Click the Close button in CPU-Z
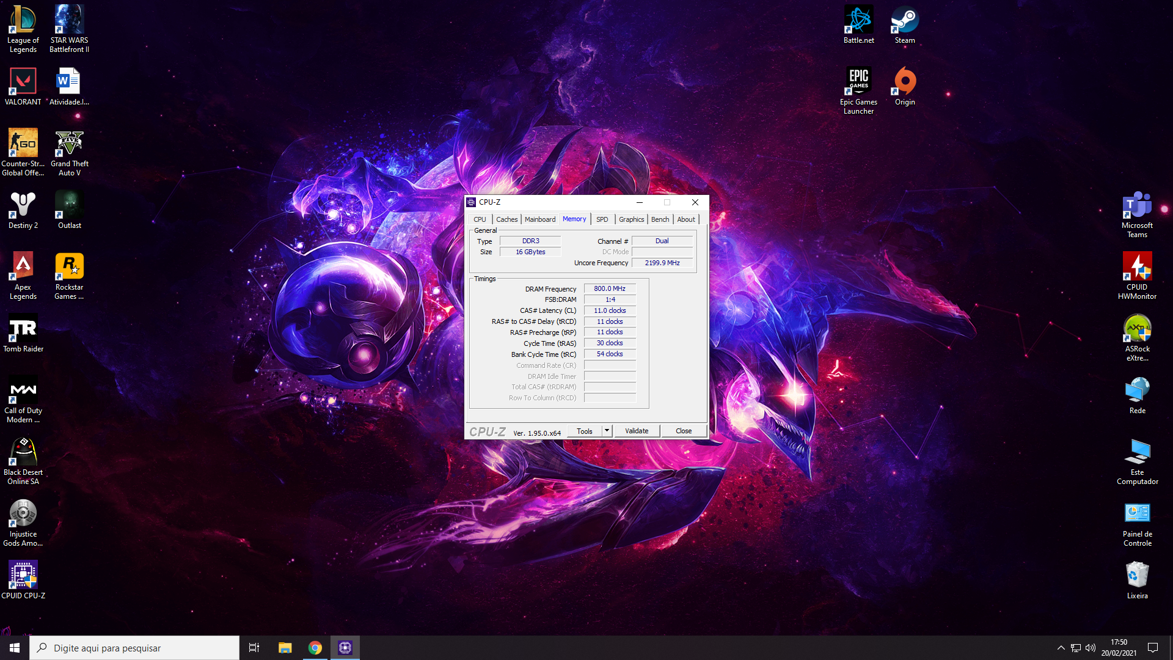This screenshot has height=660, width=1173. tap(684, 431)
